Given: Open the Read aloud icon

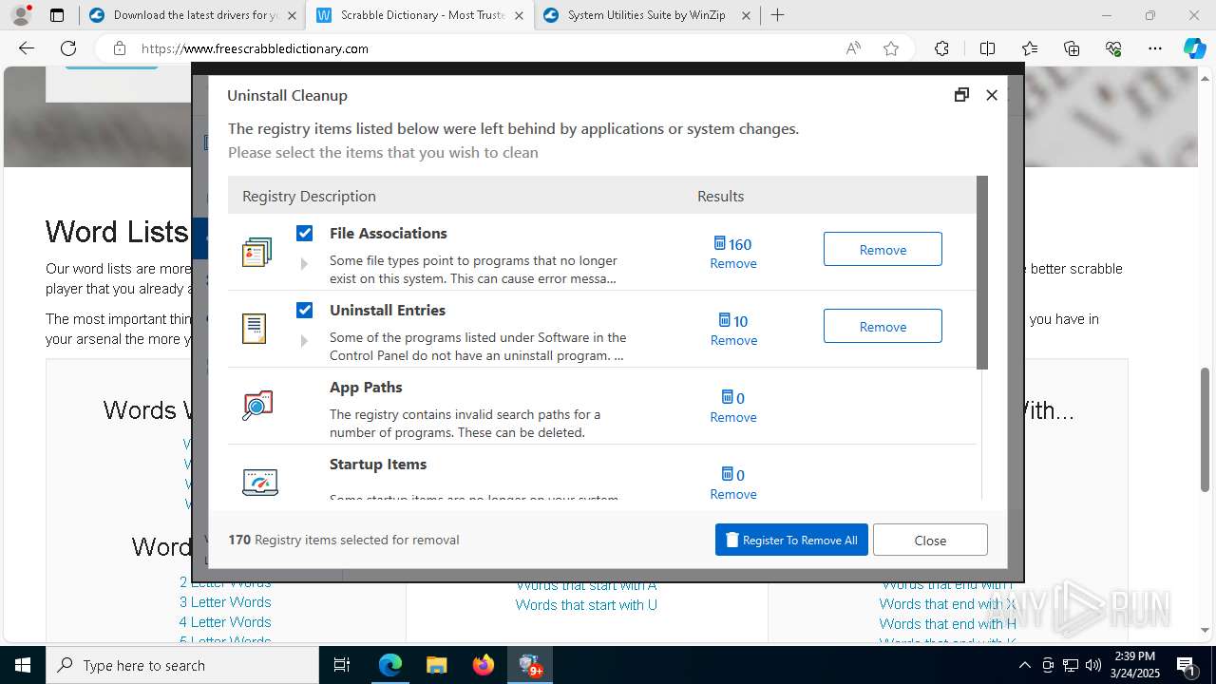Looking at the screenshot, I should point(853,48).
